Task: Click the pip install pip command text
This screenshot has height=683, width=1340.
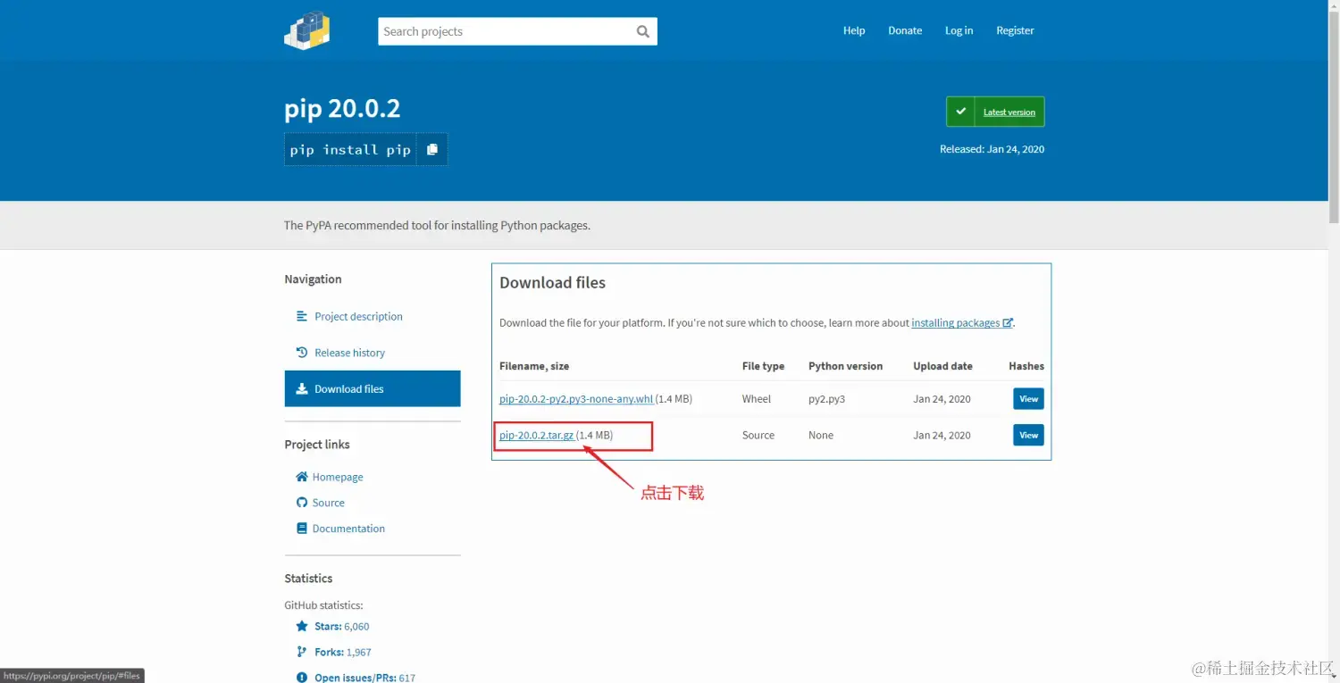Action: pyautogui.click(x=350, y=150)
